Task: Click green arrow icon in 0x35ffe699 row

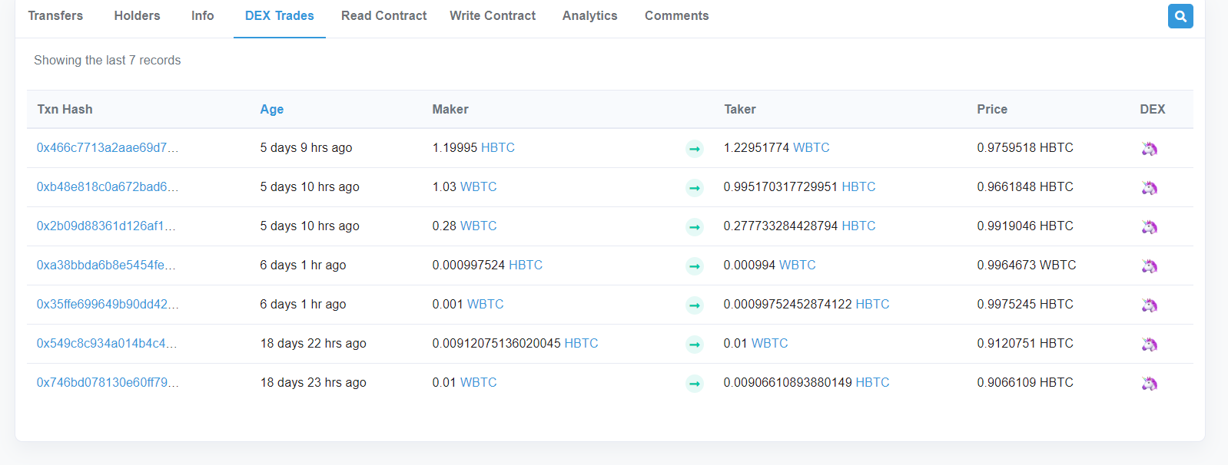Action: (x=694, y=305)
